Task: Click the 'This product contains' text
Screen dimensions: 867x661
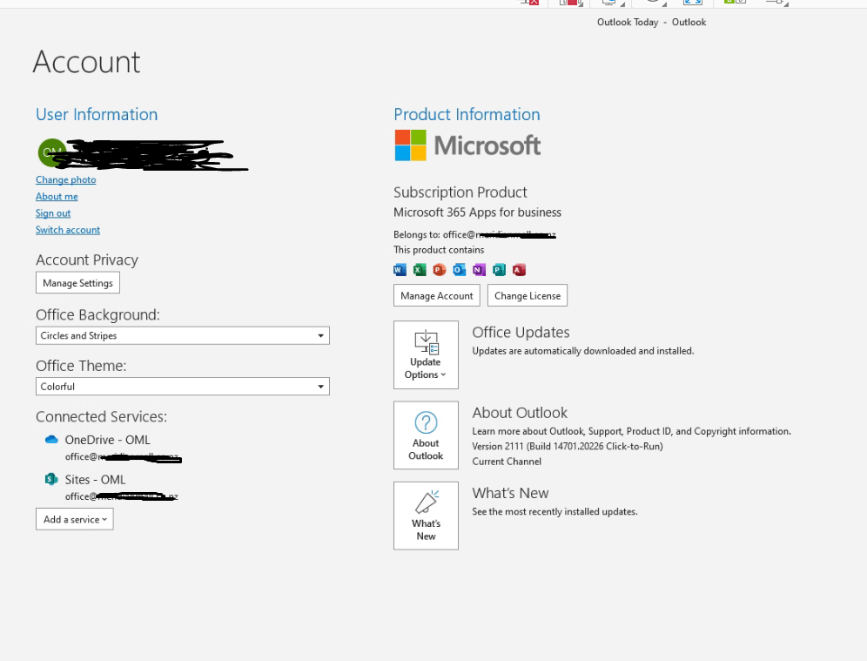Action: (439, 250)
